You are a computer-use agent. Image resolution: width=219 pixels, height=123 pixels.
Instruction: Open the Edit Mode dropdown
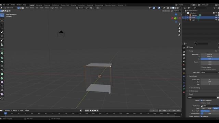click(10, 8)
